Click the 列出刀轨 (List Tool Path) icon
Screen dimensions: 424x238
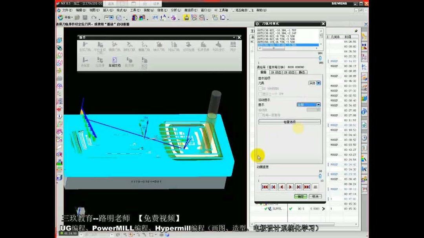click(x=174, y=45)
